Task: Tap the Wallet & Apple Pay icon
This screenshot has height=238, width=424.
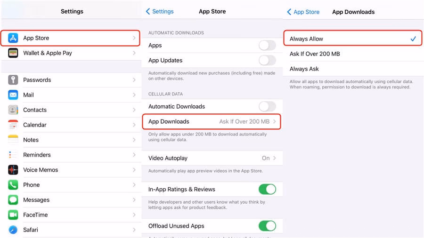Action: [13, 53]
